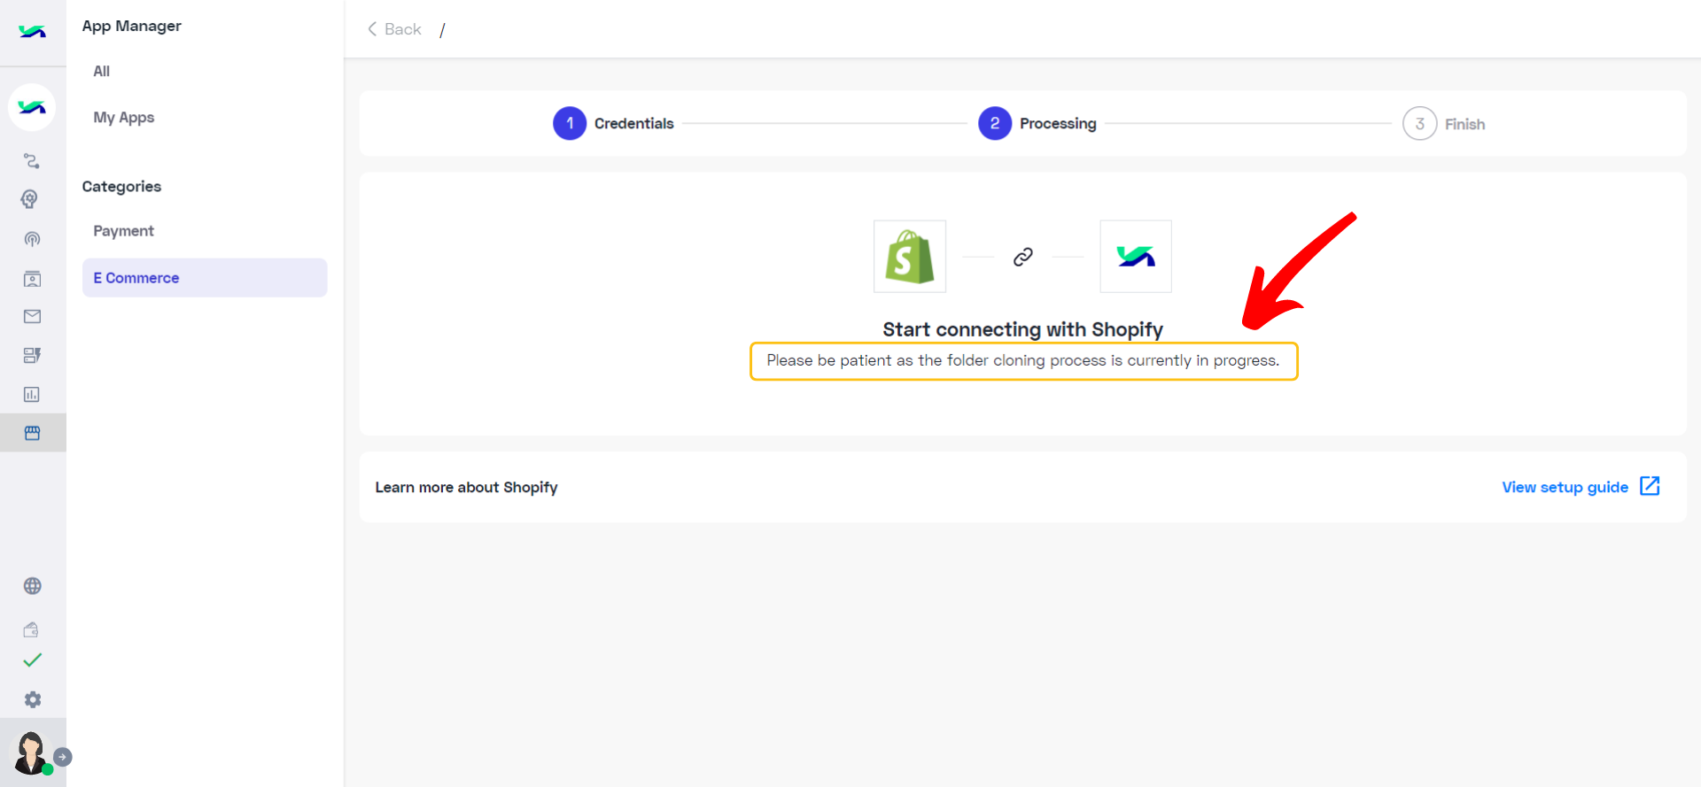
Task: Click the Categories heading
Action: (121, 187)
